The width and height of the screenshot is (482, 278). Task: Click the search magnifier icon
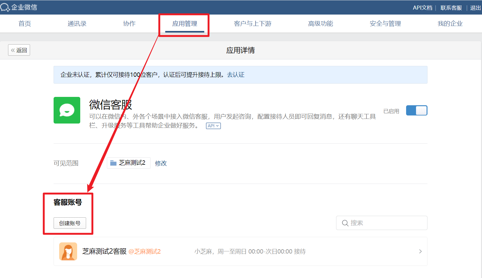pyautogui.click(x=345, y=223)
